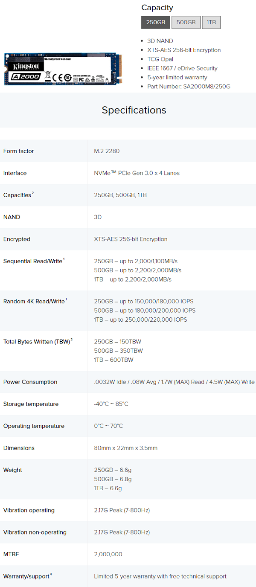The image size is (256, 587).
Task: Choose the 500GB capacity option
Action: [x=186, y=22]
